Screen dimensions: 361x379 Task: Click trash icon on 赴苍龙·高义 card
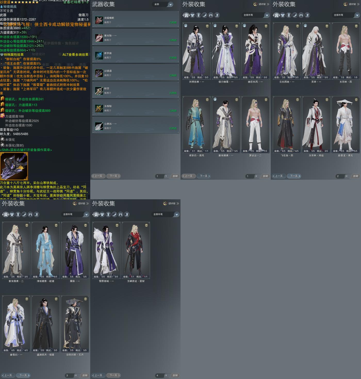pos(356,100)
